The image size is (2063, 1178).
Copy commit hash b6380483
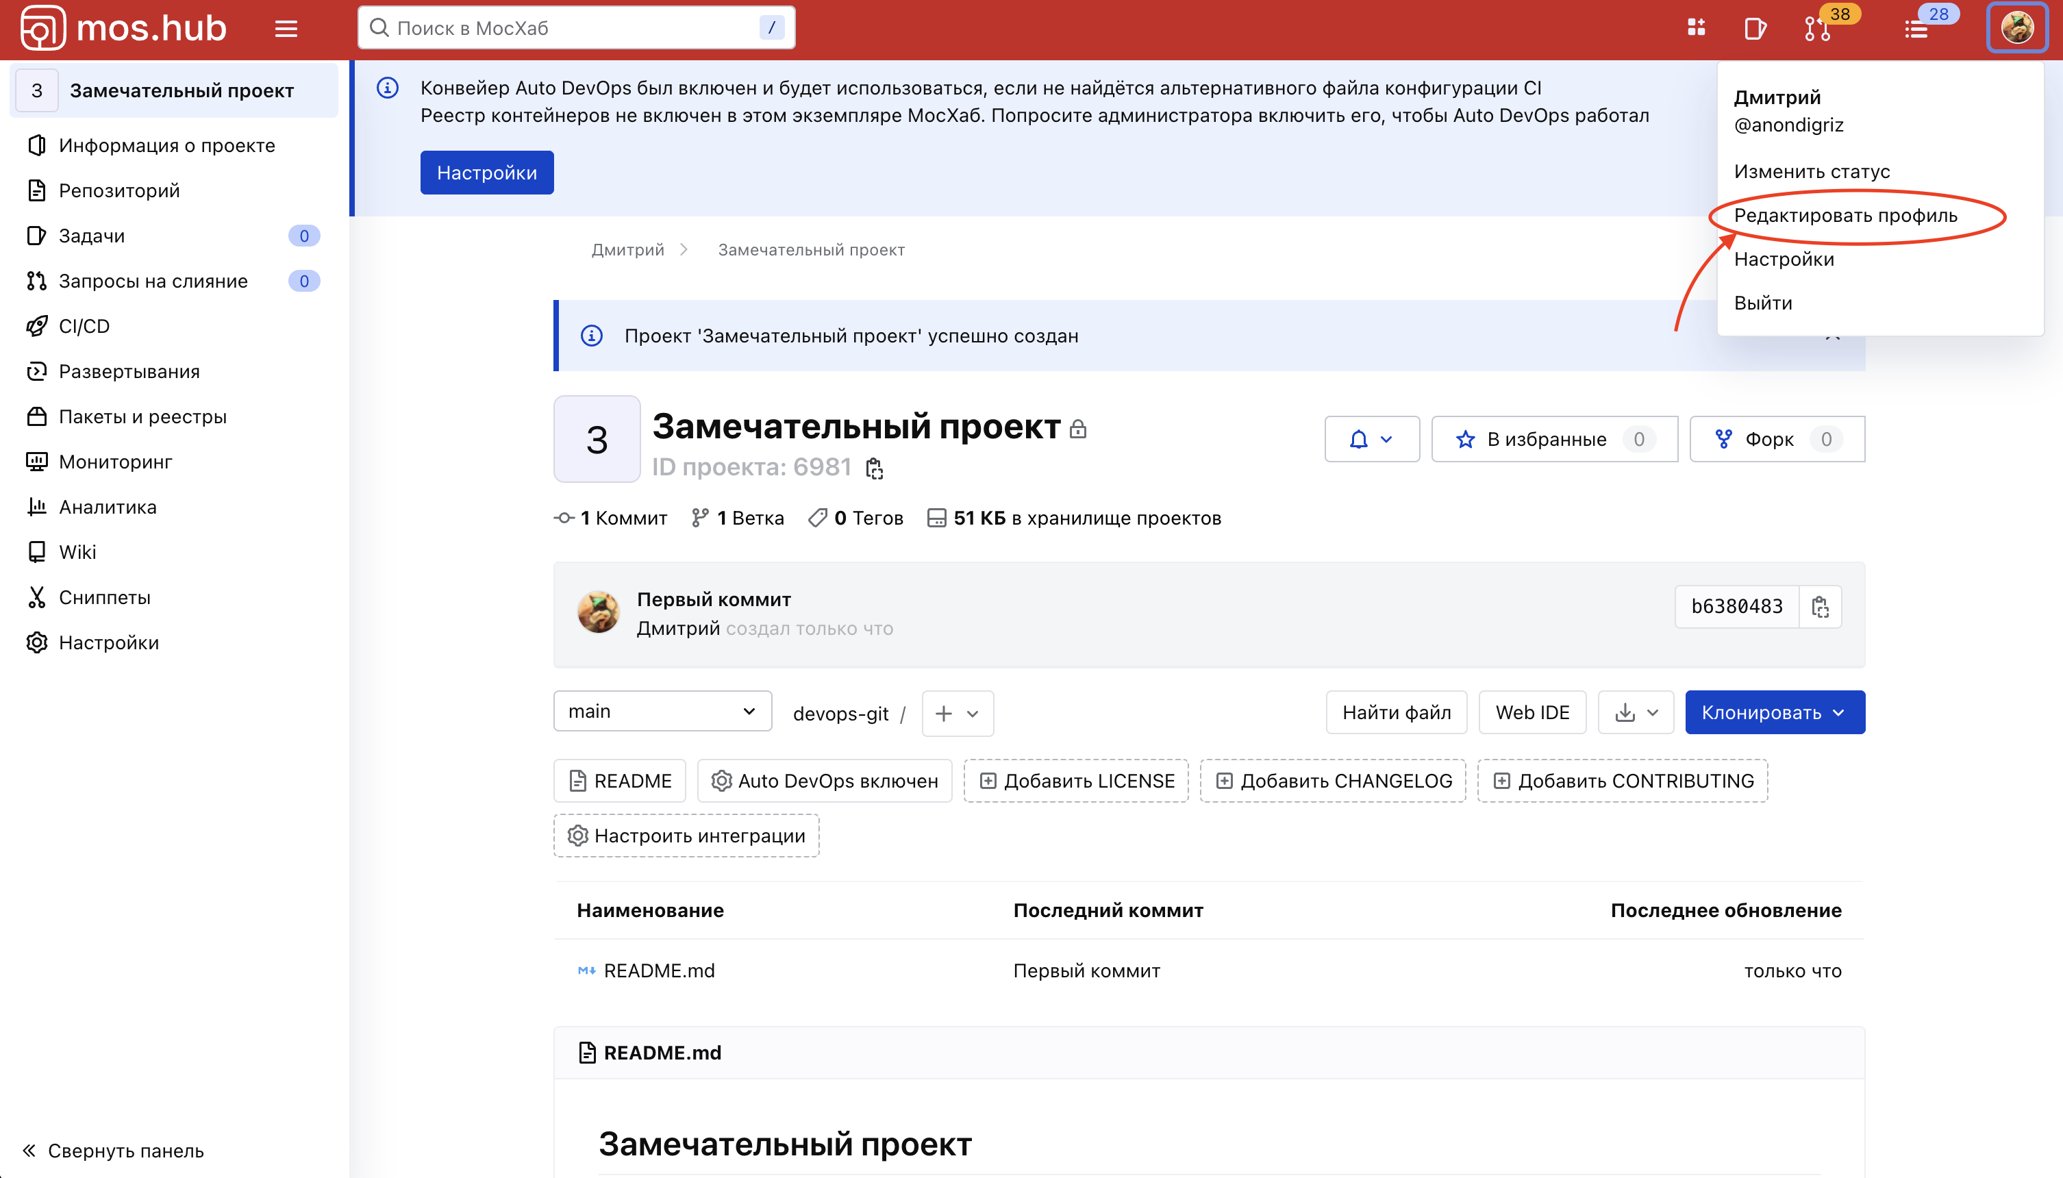(1821, 606)
